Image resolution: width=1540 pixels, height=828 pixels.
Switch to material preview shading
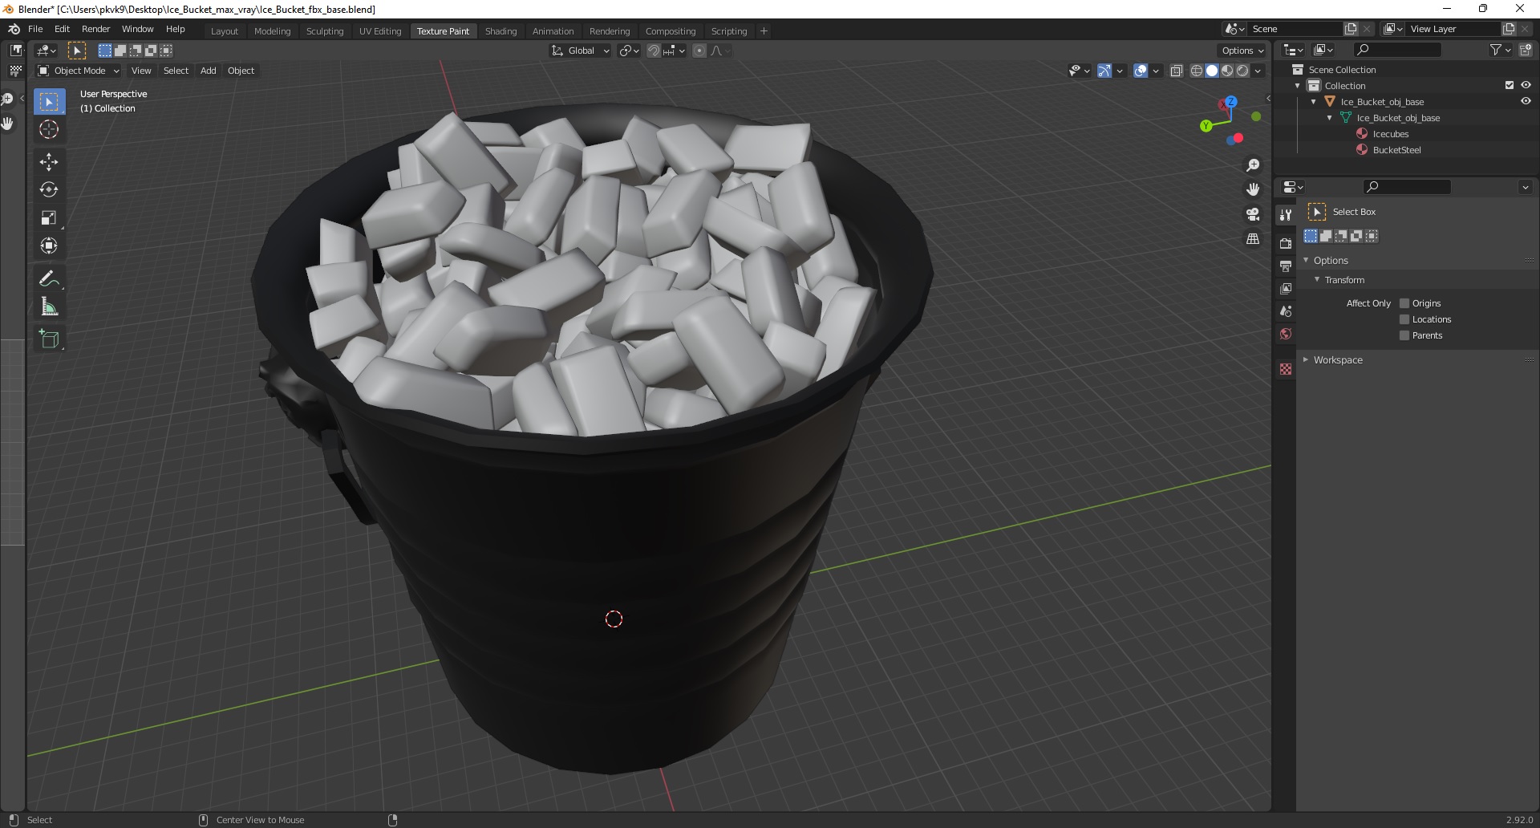(1227, 71)
